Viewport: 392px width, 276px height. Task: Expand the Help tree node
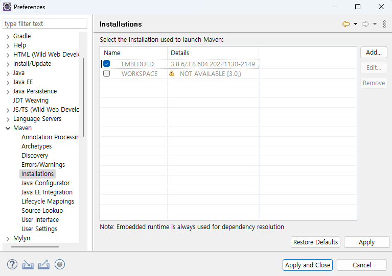[8, 46]
